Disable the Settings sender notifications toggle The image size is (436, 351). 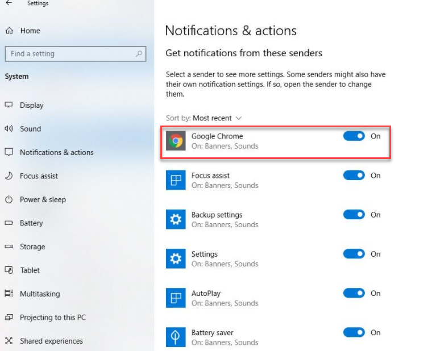coord(354,254)
